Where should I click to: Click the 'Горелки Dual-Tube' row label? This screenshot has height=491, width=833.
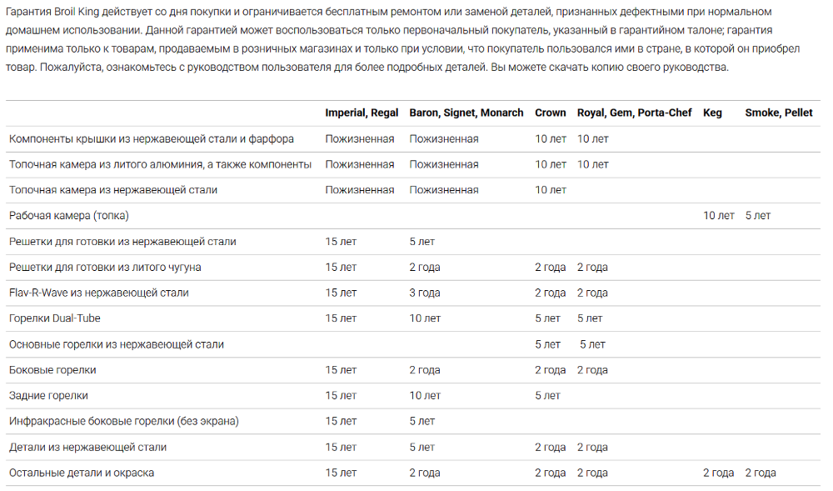point(55,318)
